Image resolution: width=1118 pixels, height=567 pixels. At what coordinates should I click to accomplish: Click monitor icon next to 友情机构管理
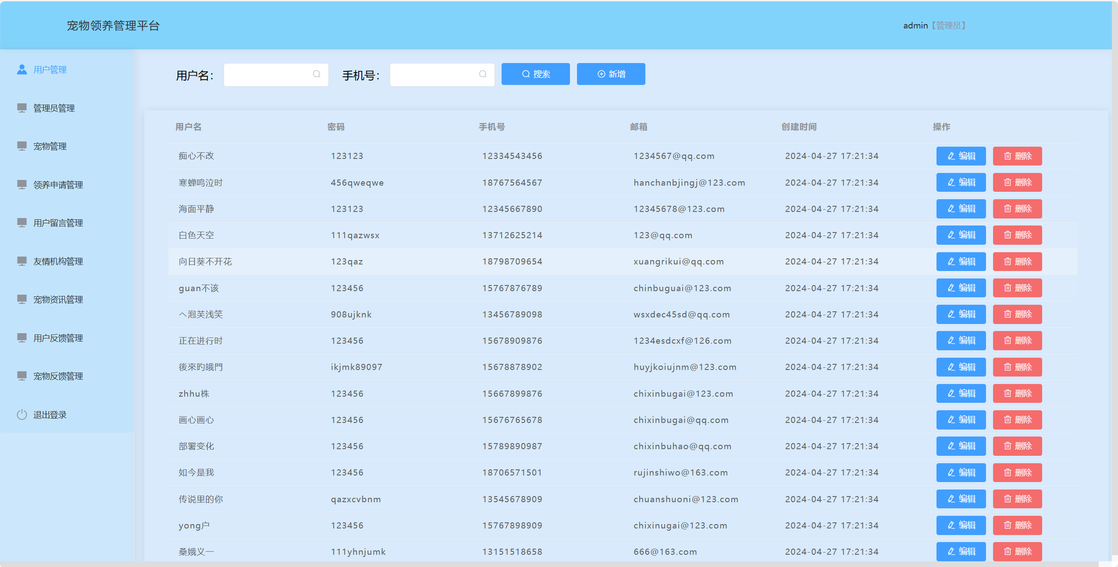tap(22, 261)
